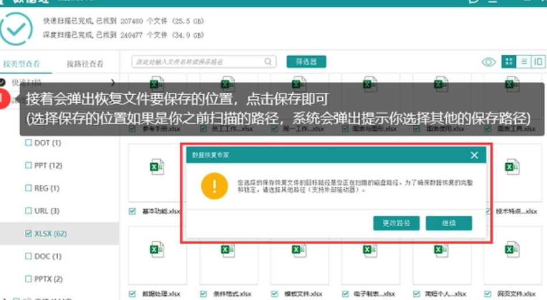Click the eye preview icon
The height and width of the screenshot is (300, 547).
[488, 62]
